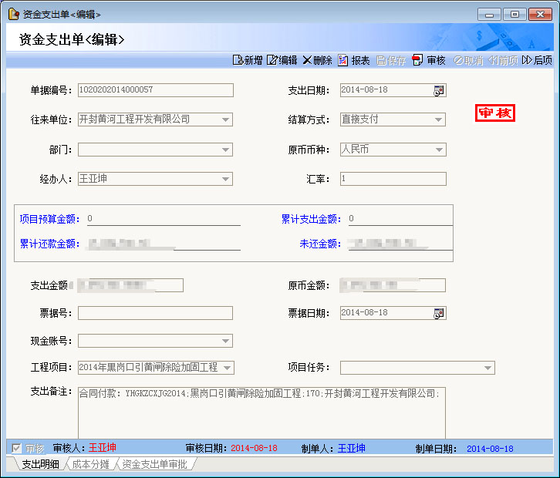Open the 报表 (Report) toolbar icon
Image resolution: width=560 pixels, height=478 pixels.
343,61
